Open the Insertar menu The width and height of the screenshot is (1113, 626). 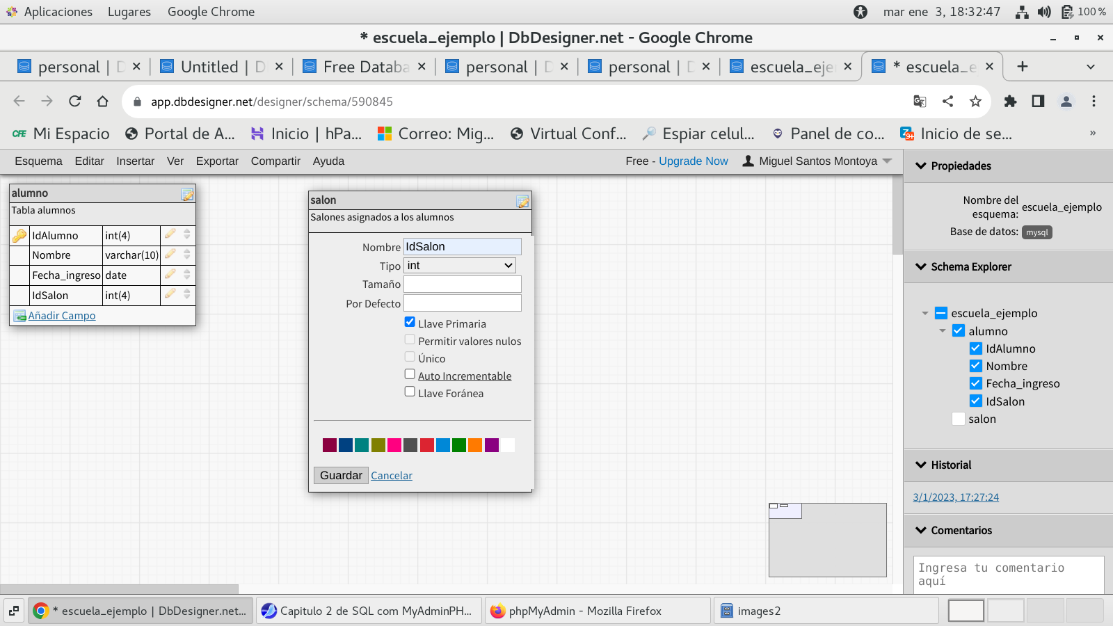pos(135,161)
